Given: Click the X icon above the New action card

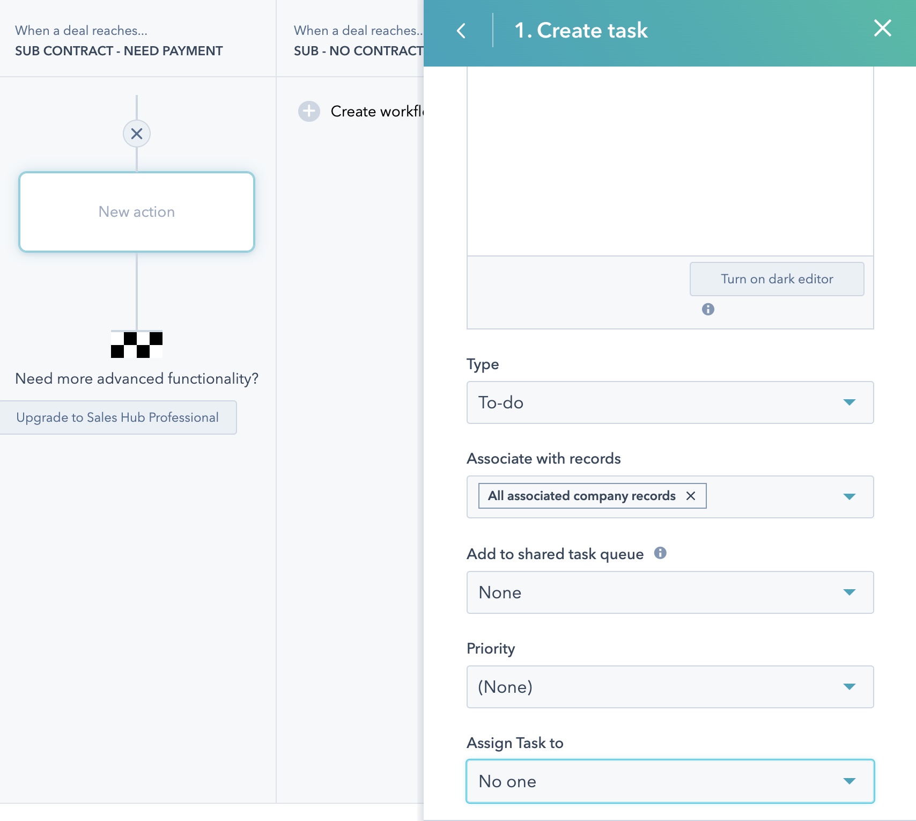Looking at the screenshot, I should pos(137,134).
